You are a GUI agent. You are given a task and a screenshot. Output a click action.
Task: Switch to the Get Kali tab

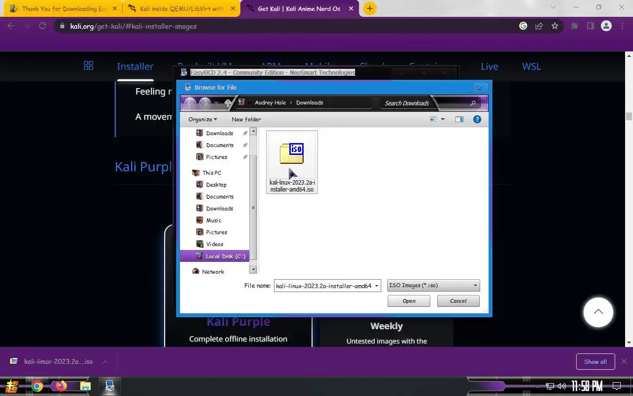[x=299, y=8]
